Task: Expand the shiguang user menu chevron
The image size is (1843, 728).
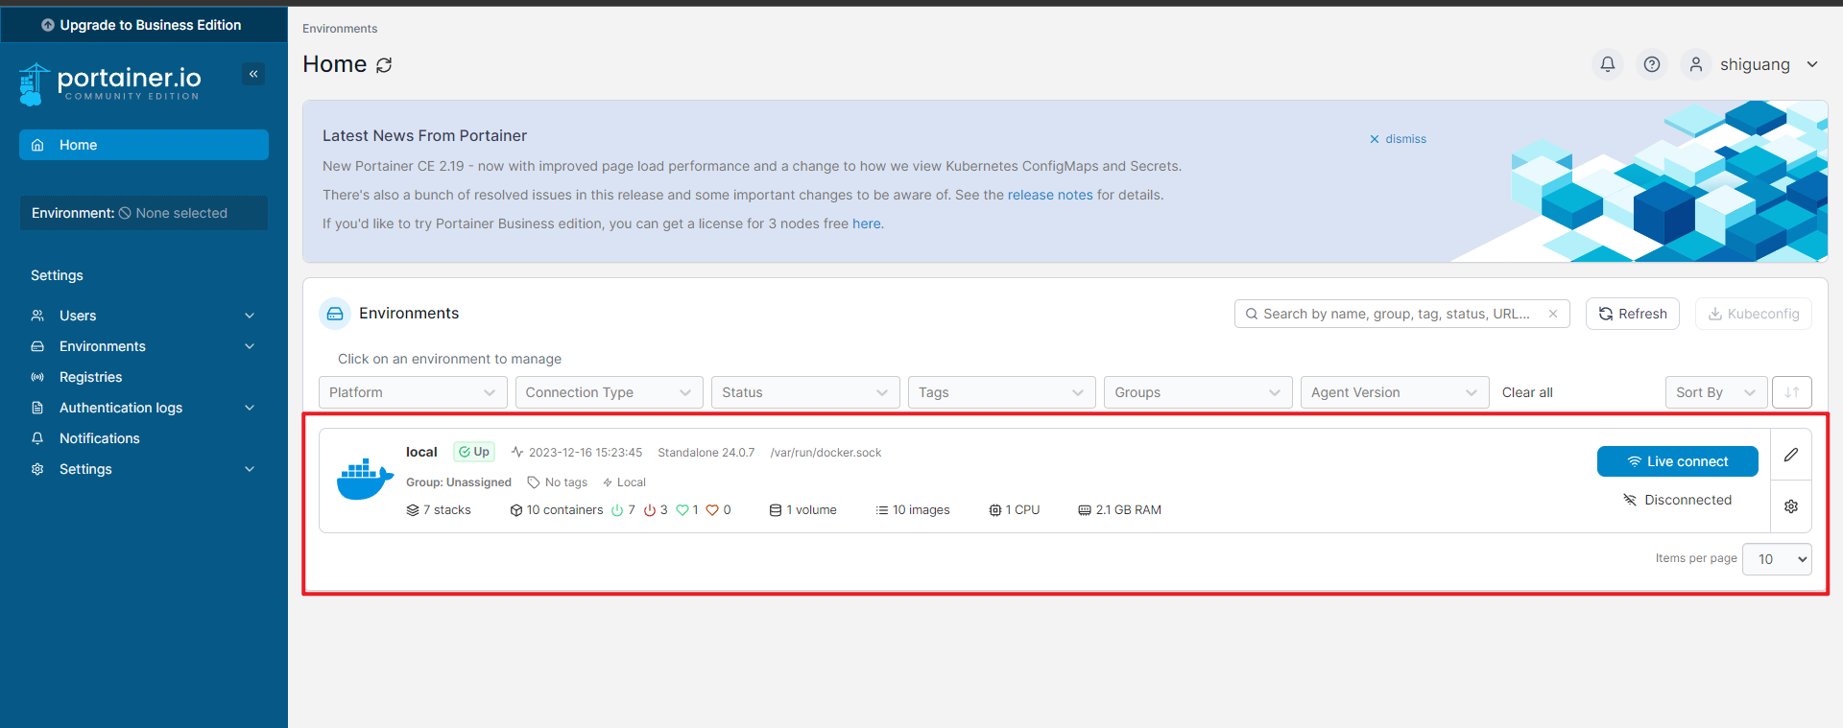Action: point(1812,64)
